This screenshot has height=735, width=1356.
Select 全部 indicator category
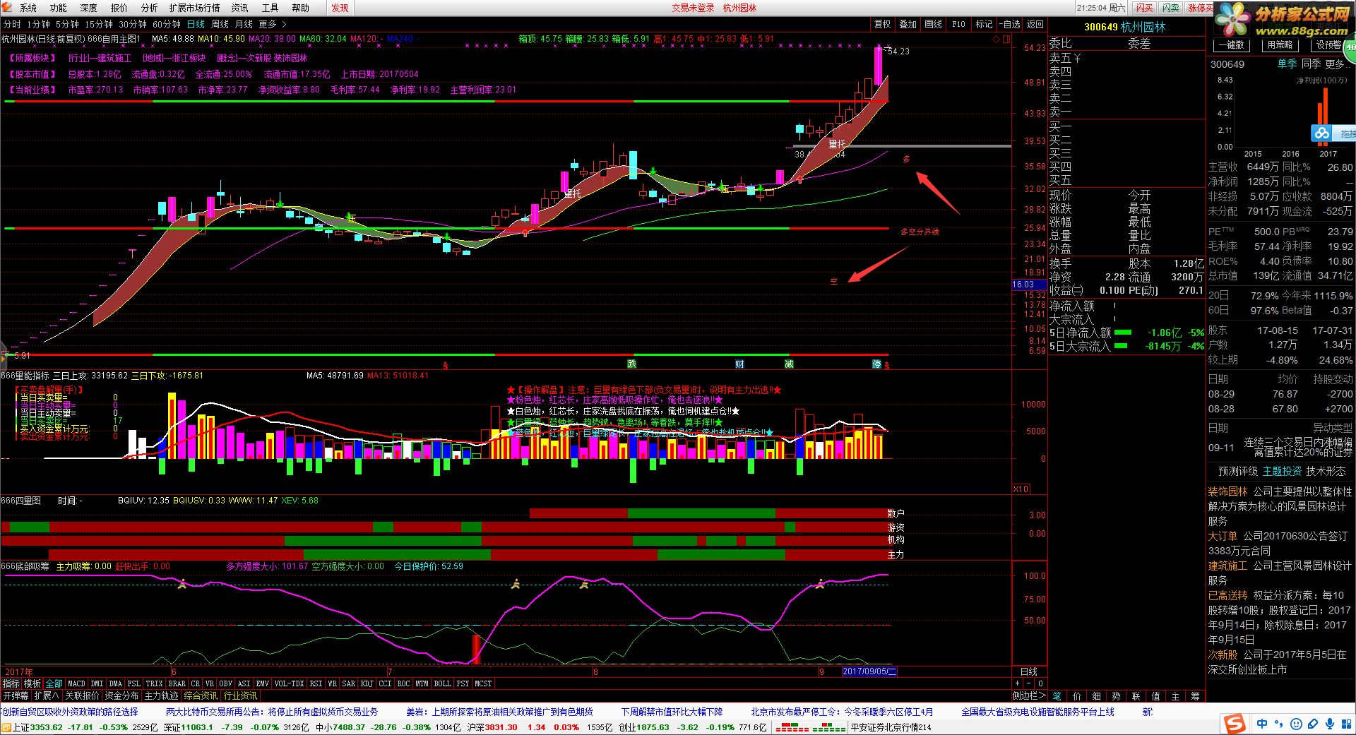tap(54, 683)
